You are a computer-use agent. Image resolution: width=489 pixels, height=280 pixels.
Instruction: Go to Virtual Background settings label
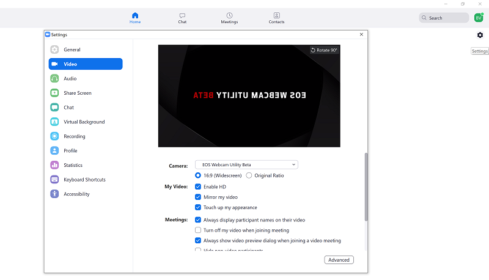[x=84, y=122]
